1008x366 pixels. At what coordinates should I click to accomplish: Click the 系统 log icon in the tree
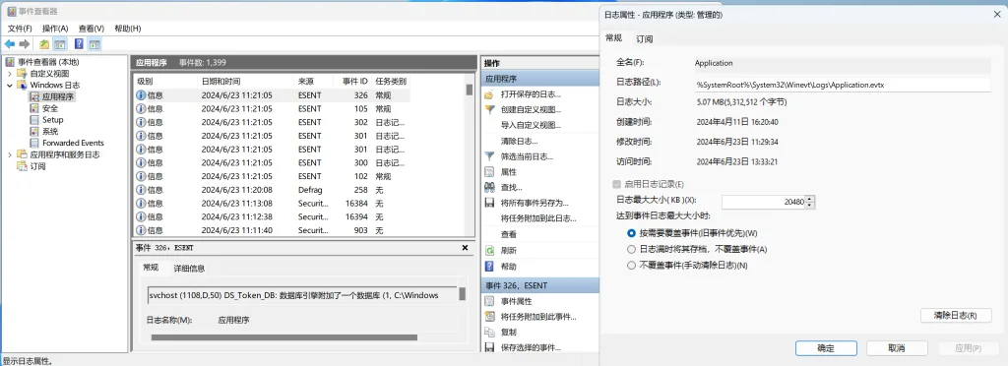(35, 132)
